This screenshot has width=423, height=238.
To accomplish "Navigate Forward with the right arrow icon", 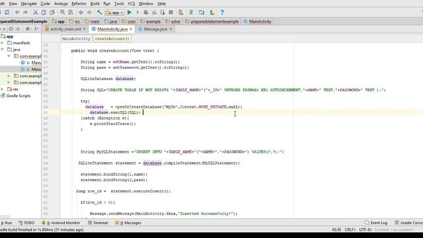I will [89, 13].
